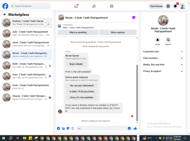
Task: Open Yuan's apartment conversation
Action: pos(27,76)
